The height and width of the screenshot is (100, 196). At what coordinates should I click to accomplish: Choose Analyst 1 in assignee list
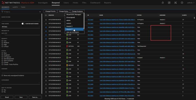coord(74,26)
